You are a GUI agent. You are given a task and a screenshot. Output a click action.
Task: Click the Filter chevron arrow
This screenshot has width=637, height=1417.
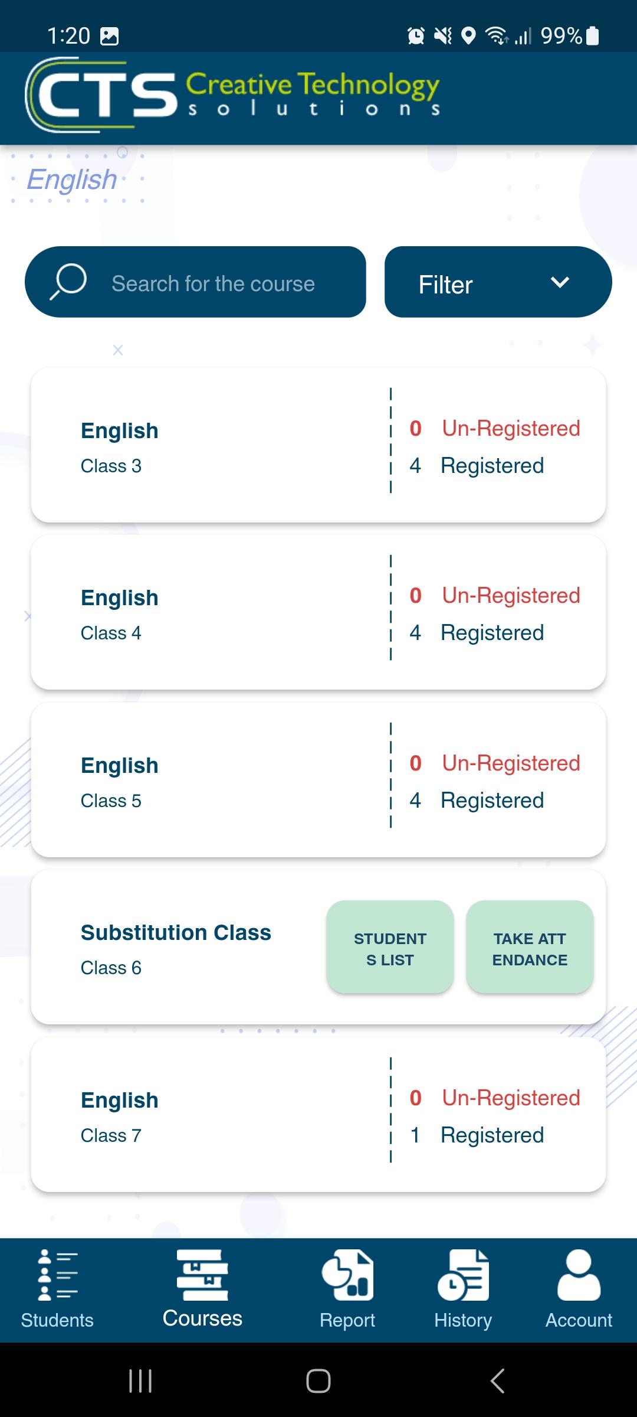560,282
